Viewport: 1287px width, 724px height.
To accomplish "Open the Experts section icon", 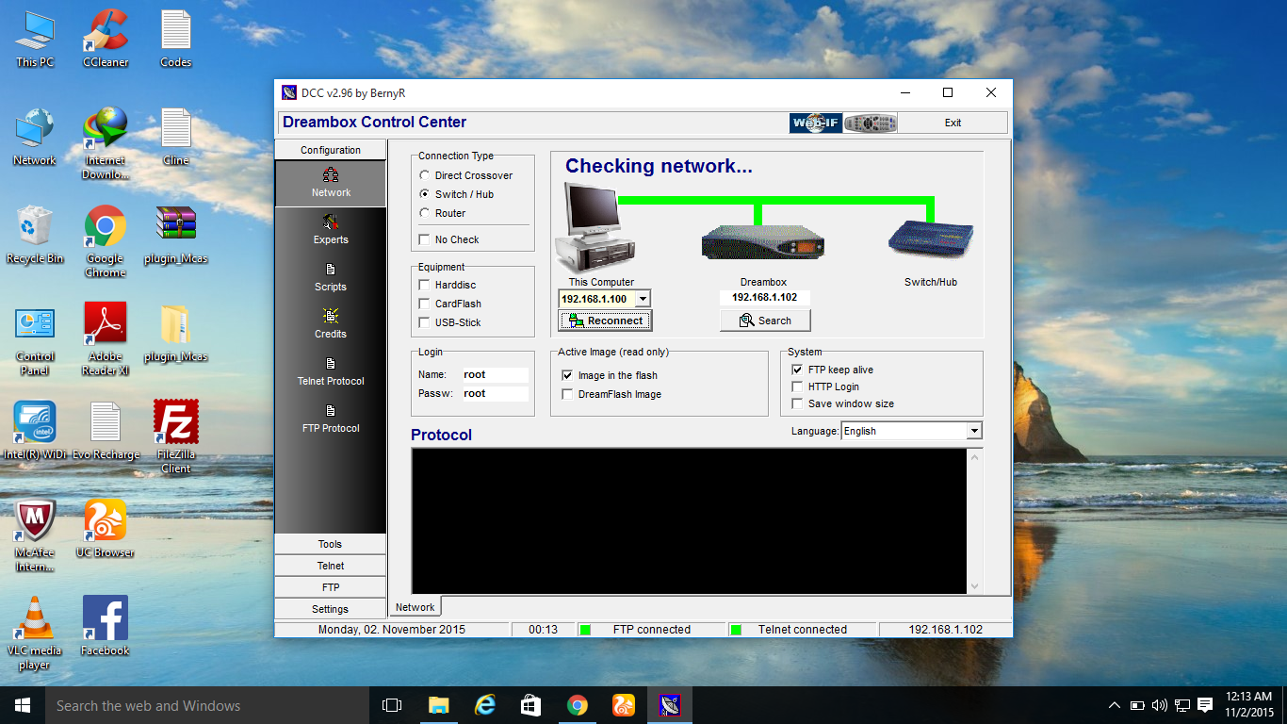I will click(331, 222).
